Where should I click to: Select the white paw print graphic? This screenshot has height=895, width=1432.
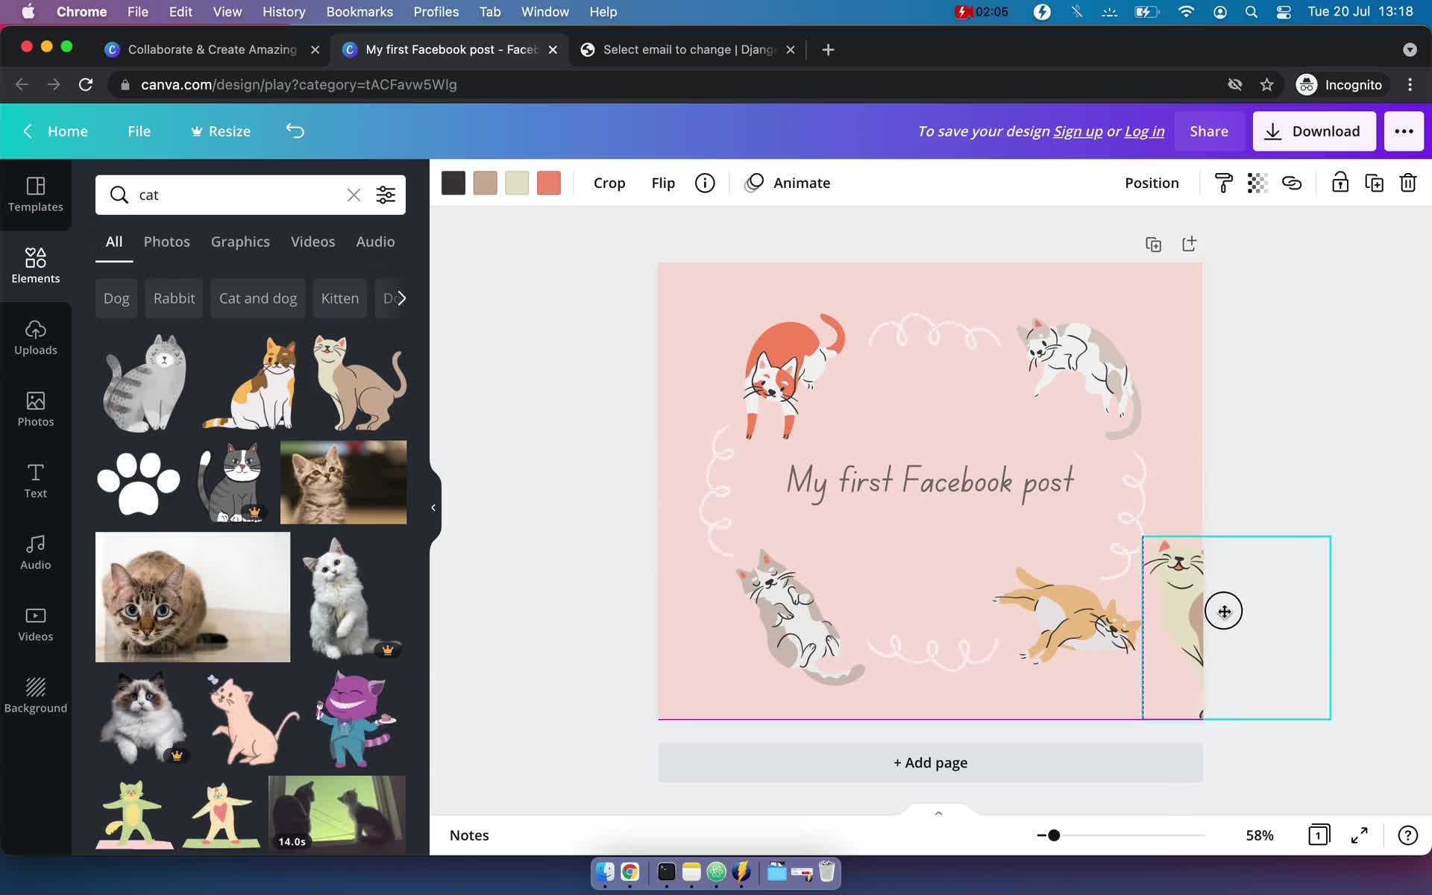[139, 483]
